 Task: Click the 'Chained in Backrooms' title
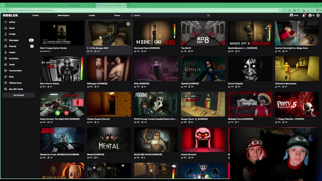(x=286, y=83)
